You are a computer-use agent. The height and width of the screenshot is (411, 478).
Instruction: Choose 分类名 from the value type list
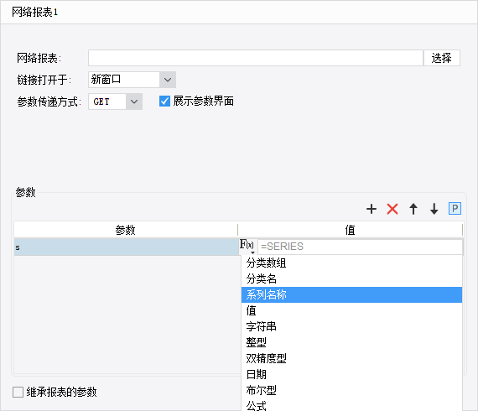point(352,278)
